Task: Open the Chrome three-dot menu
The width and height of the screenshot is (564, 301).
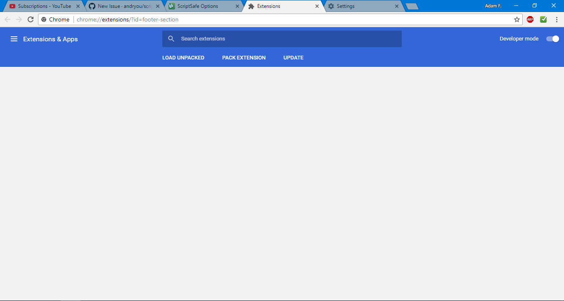Action: pos(557,19)
